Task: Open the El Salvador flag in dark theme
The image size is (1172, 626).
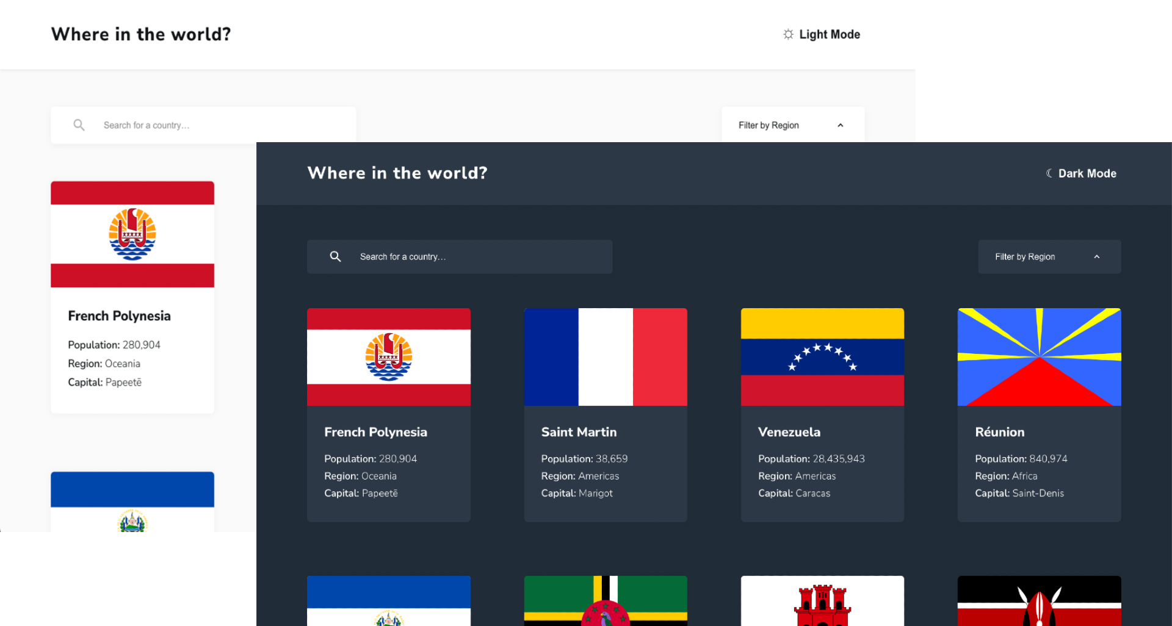Action: [x=389, y=601]
